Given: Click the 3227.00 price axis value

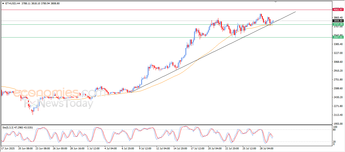Looking at the screenshot, I should (338, 53).
